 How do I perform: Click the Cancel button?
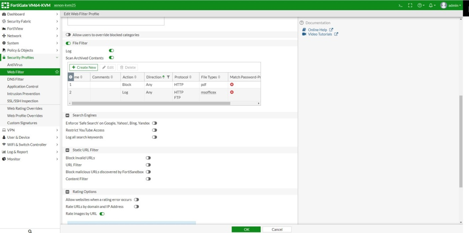tap(277, 230)
